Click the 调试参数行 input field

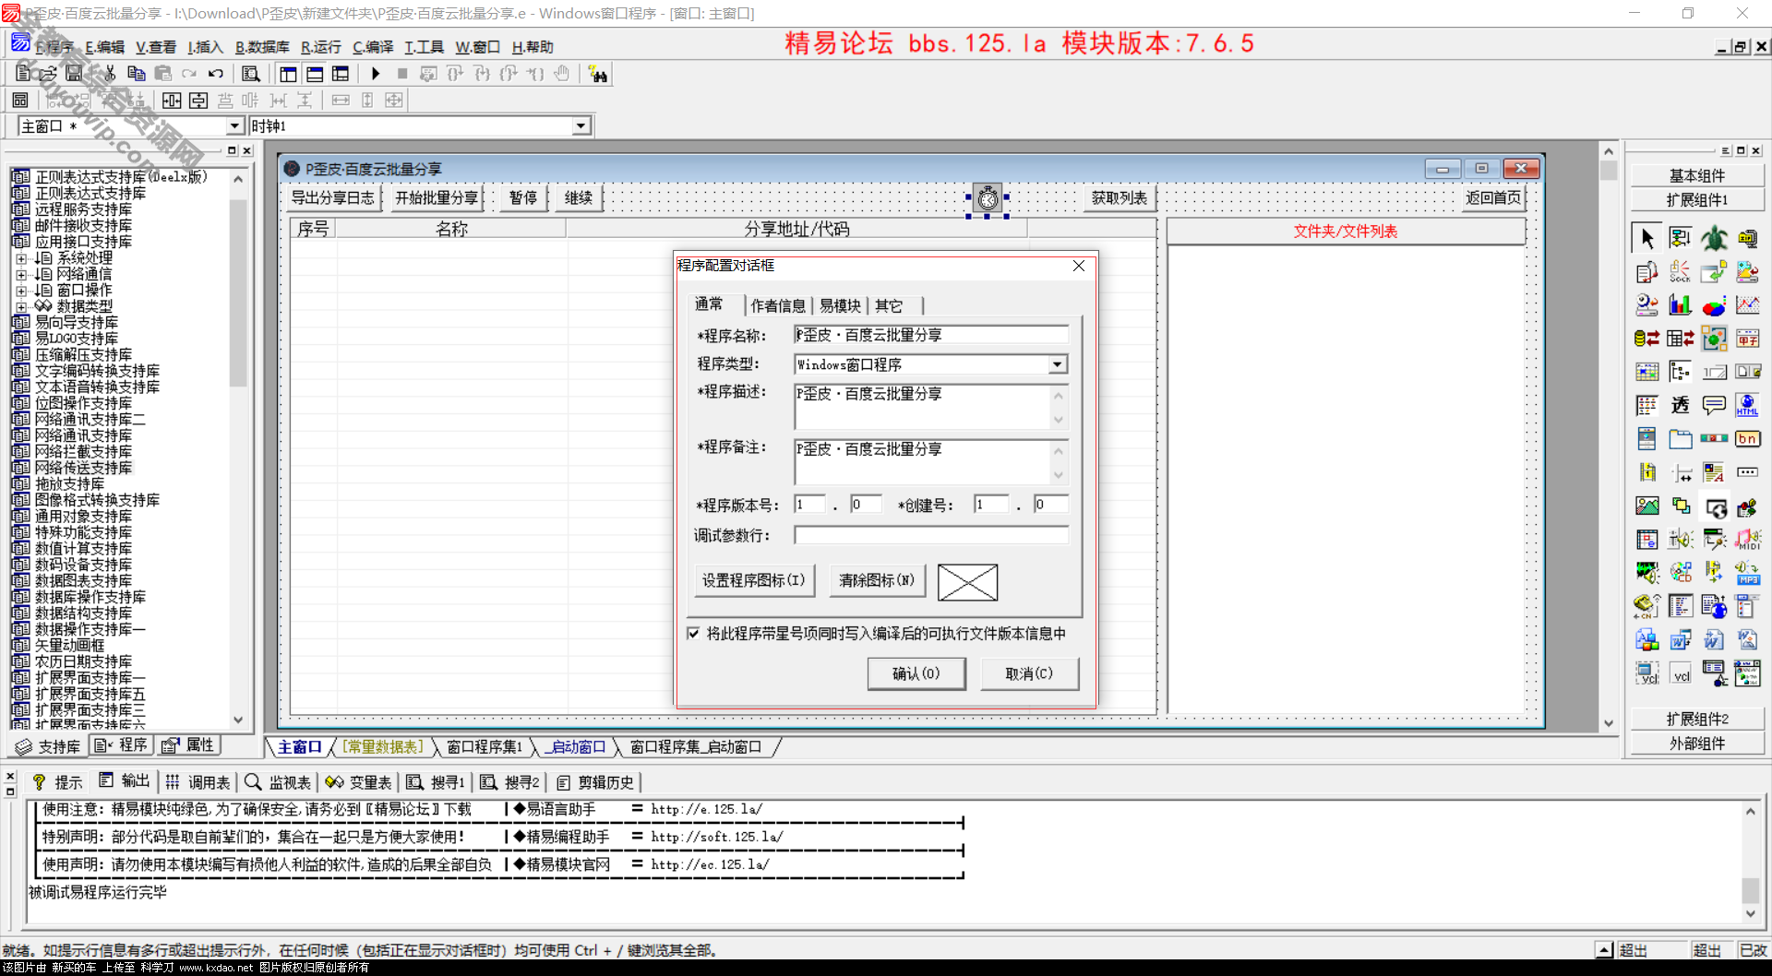point(931,535)
